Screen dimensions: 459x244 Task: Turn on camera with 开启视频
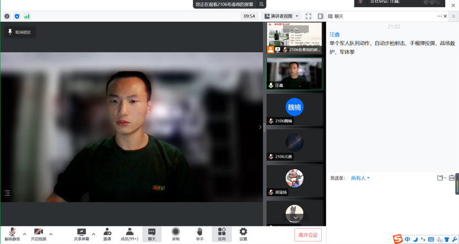pyautogui.click(x=38, y=234)
